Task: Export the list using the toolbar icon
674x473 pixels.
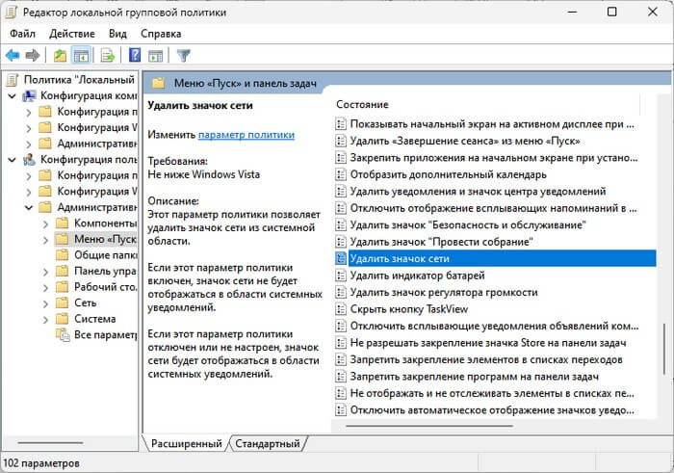Action: (x=108, y=55)
